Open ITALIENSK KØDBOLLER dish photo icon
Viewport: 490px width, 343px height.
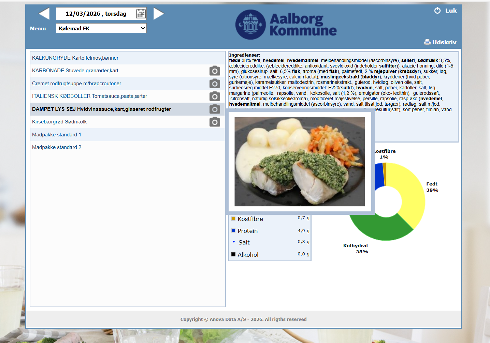[215, 96]
